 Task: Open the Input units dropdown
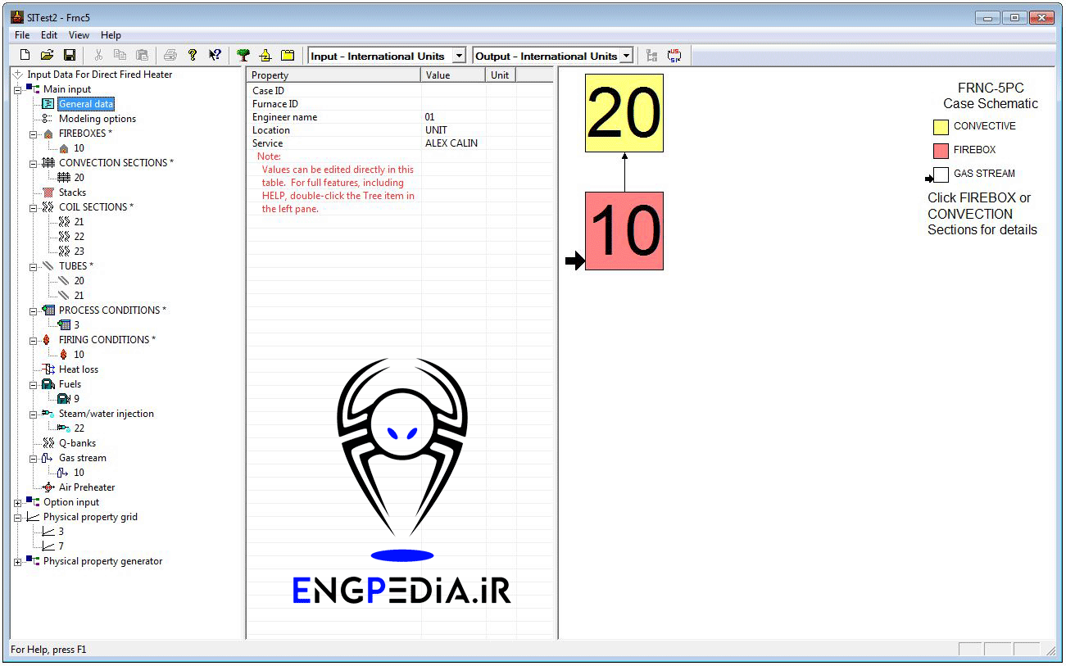coord(459,56)
